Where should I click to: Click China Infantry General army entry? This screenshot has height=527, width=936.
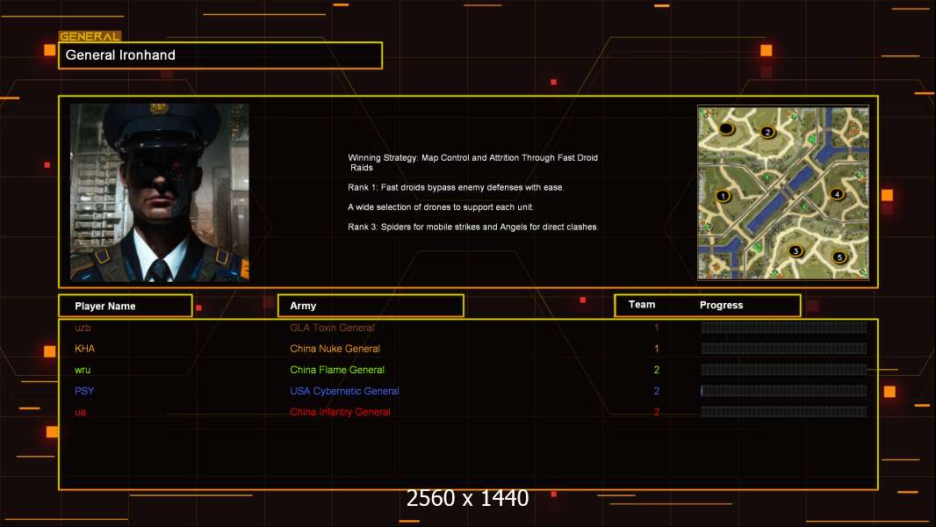(341, 412)
